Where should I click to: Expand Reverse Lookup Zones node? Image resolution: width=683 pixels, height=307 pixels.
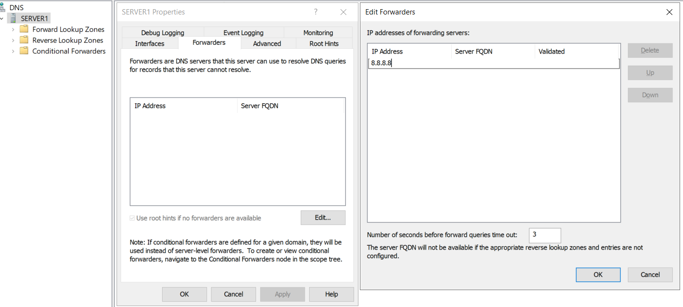tap(13, 40)
